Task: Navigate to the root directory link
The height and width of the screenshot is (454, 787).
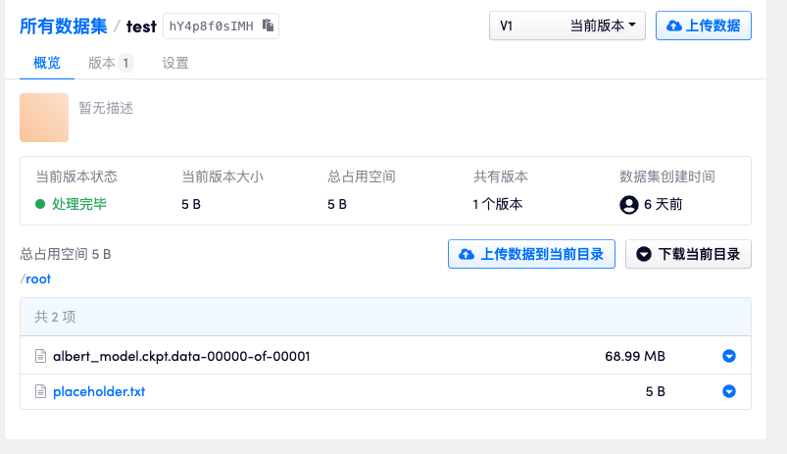Action: click(37, 278)
